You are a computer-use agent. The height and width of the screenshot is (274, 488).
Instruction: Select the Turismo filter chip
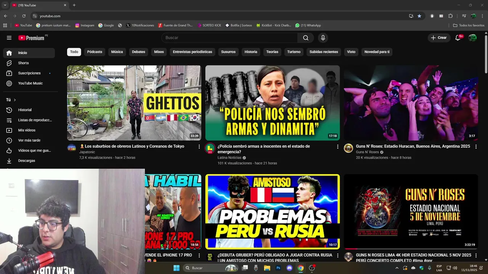point(294,52)
